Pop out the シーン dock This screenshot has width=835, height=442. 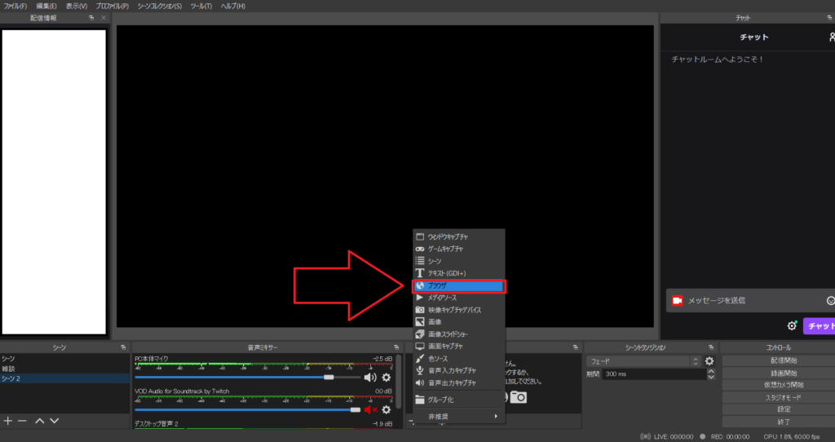tap(123, 347)
